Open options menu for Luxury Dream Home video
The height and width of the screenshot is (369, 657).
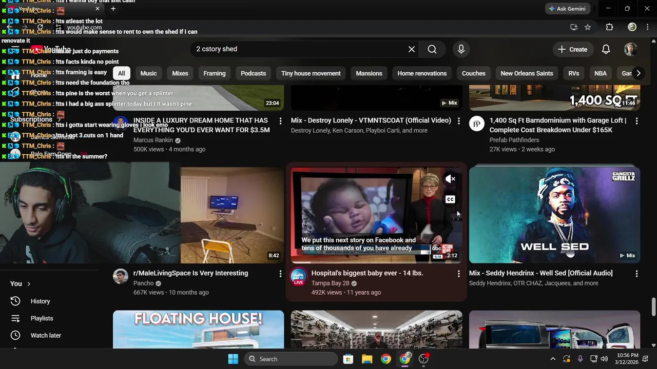[280, 121]
